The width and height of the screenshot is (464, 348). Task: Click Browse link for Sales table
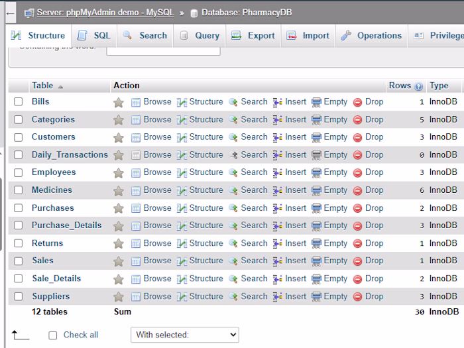coord(158,261)
